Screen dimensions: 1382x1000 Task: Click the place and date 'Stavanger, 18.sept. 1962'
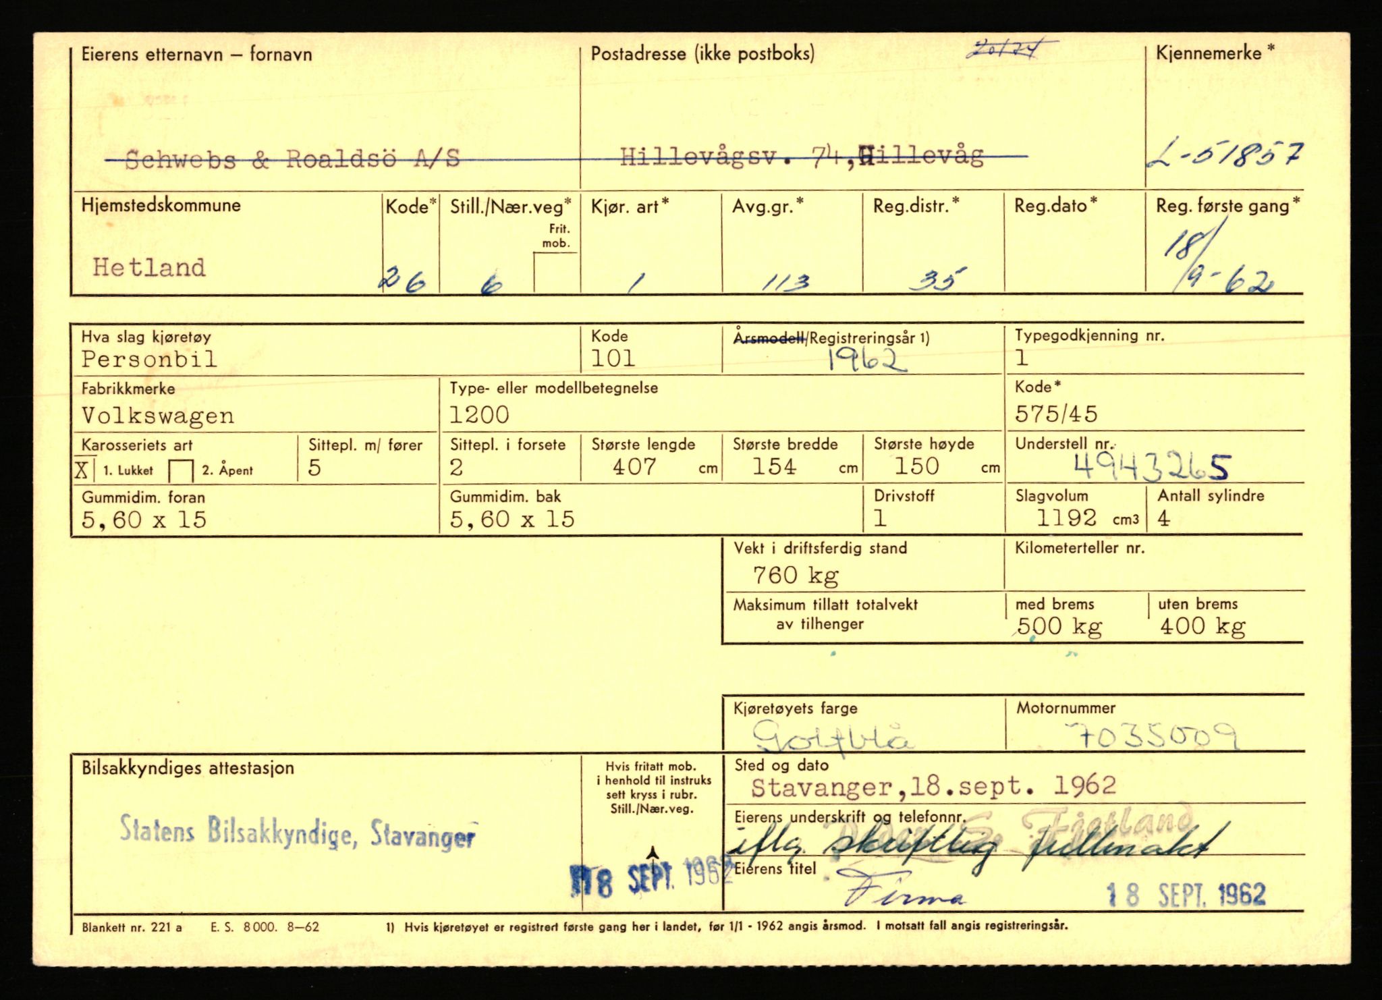(933, 786)
